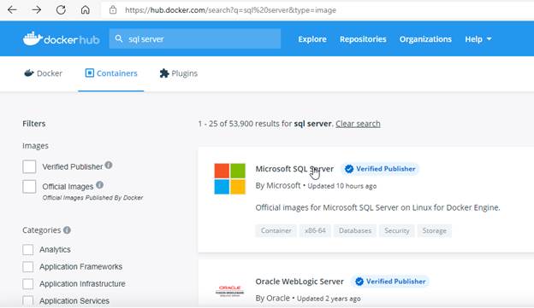Check the Application Services checkbox
Viewport: 534px width, 308px height.
(x=28, y=300)
